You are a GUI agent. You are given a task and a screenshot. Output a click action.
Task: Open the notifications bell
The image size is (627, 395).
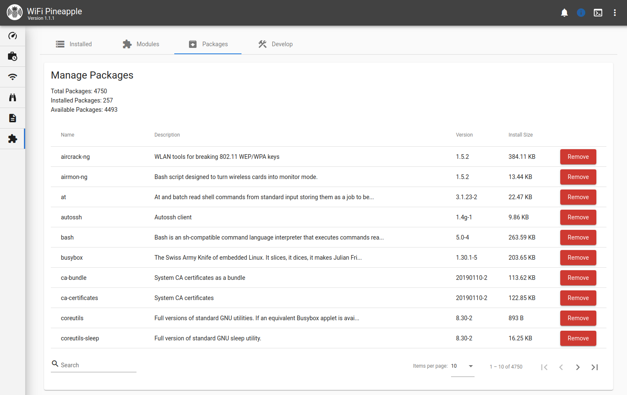(x=564, y=13)
